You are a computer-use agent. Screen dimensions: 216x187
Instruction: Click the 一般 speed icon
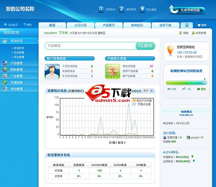tap(183, 89)
